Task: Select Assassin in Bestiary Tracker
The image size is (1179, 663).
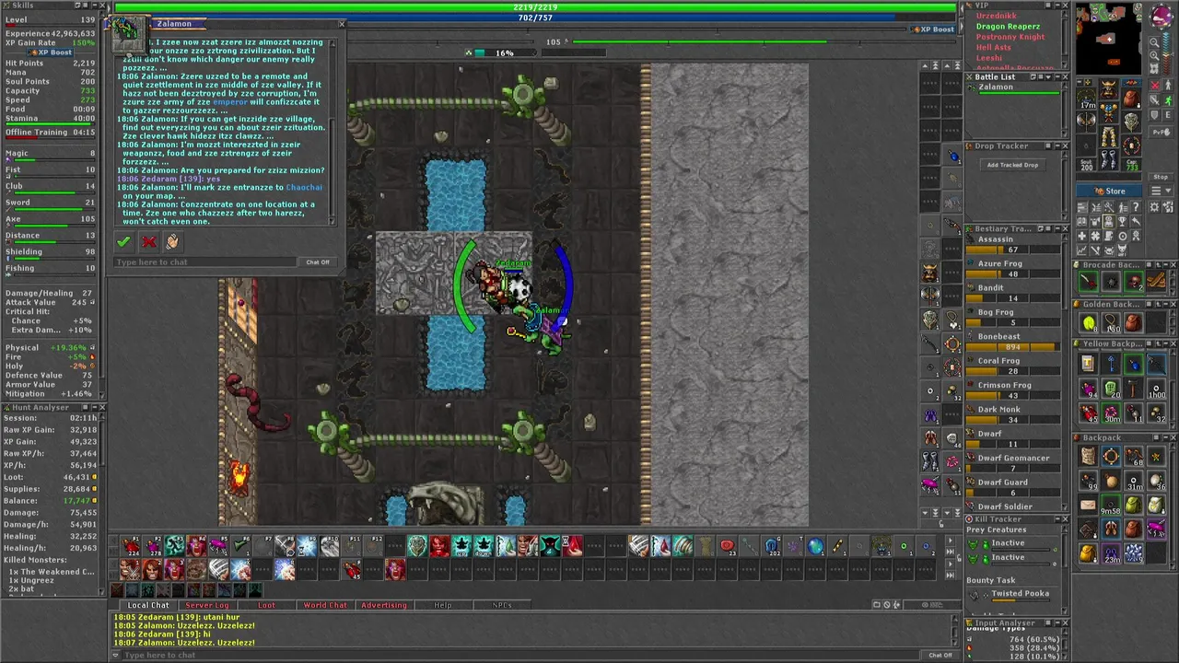Action: coord(1011,244)
